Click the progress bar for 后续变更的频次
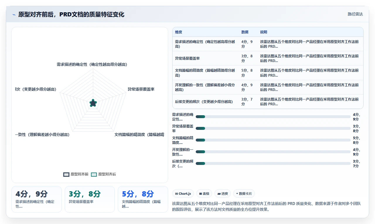 [273, 163]
